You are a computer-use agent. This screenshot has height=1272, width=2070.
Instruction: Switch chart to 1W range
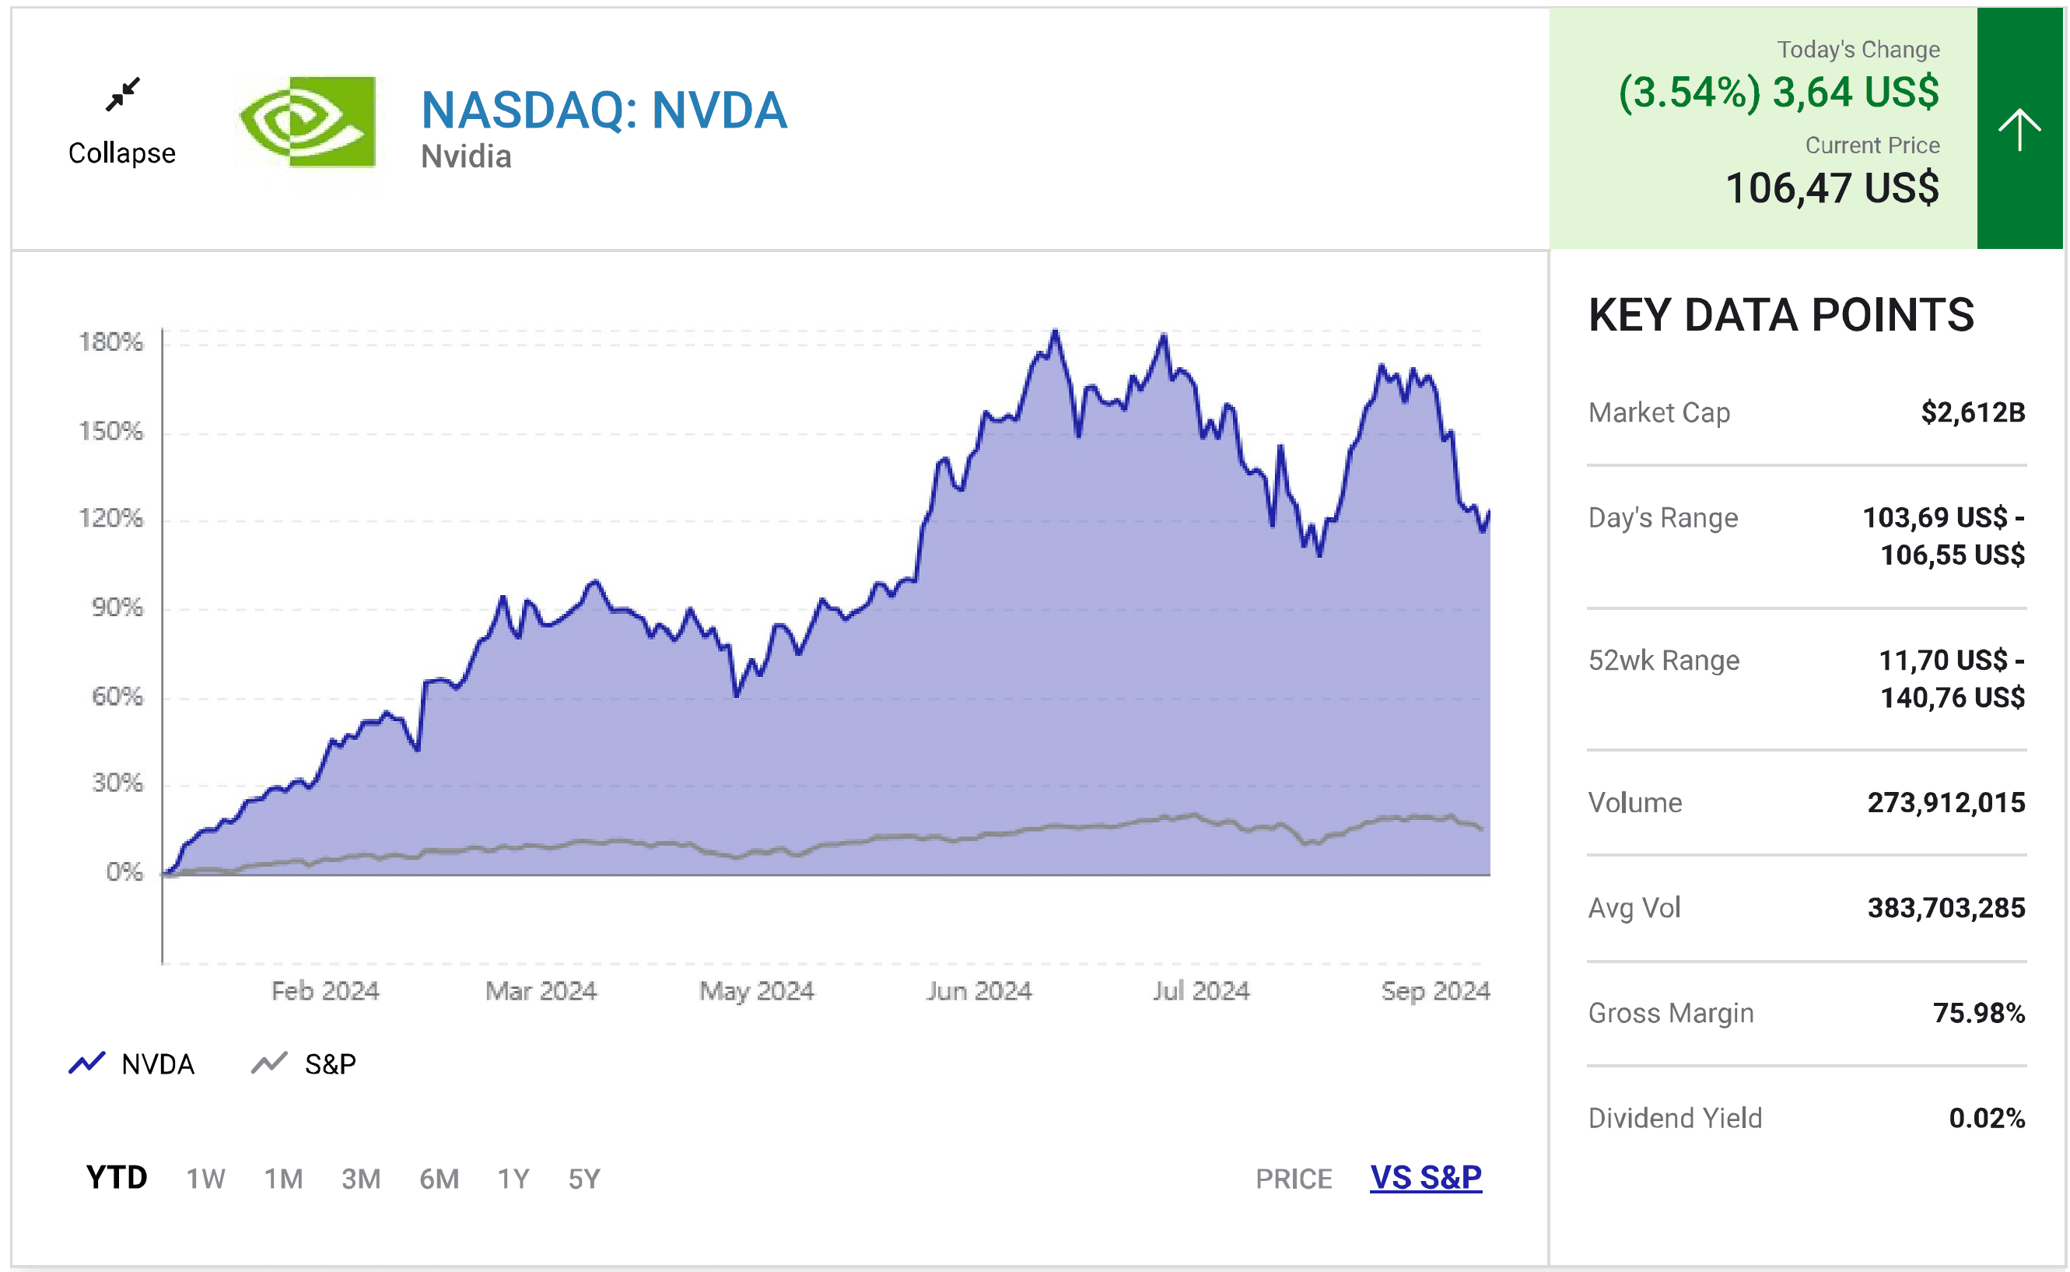pos(205,1179)
